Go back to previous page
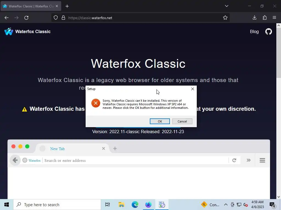Screen dimensions: 281x210 pyautogui.click(x=7, y=18)
